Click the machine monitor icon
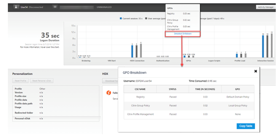 [55, 7]
